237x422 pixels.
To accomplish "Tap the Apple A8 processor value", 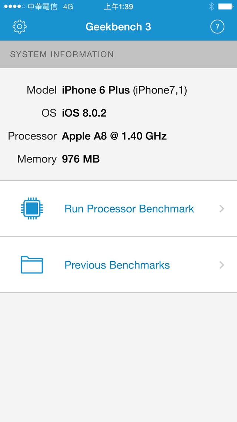I will coord(114,136).
